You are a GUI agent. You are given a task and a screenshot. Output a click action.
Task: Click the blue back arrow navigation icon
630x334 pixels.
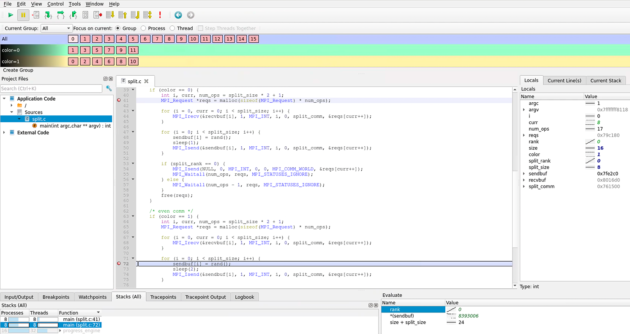tap(178, 15)
